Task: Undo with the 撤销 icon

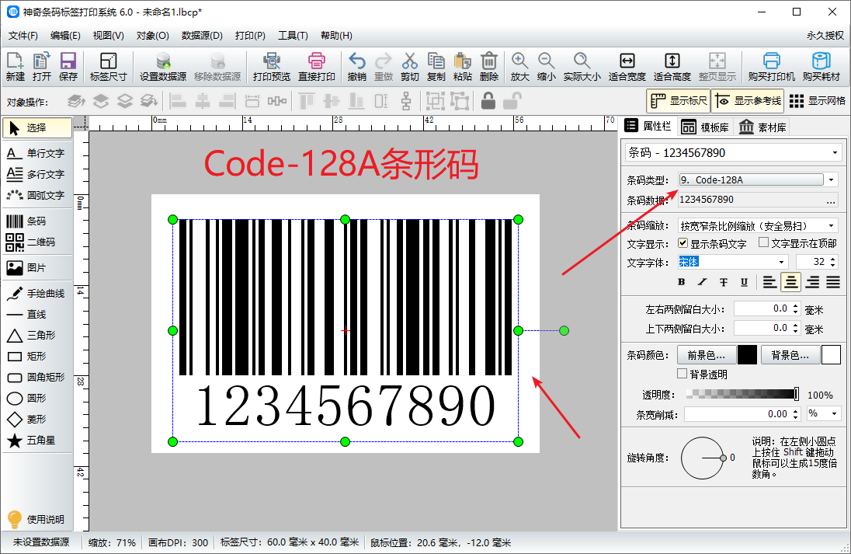Action: (x=356, y=66)
